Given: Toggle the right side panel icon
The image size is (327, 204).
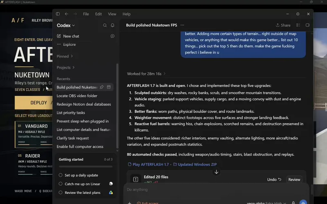Looking at the screenshot, I should (308, 25).
